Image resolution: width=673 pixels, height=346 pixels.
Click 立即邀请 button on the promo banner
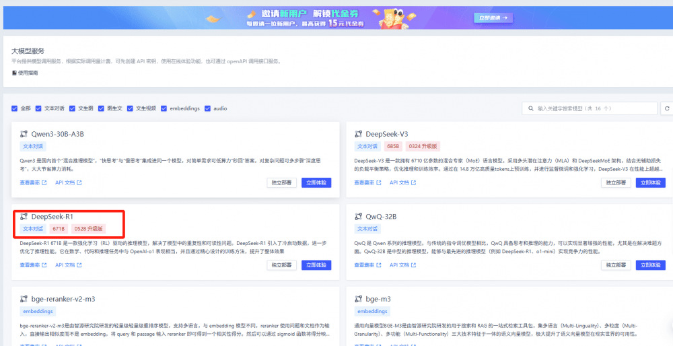pyautogui.click(x=495, y=18)
